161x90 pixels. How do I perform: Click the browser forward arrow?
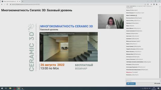pyautogui.click(x=5, y=4)
